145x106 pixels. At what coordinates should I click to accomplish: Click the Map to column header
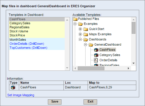click(x=112, y=83)
